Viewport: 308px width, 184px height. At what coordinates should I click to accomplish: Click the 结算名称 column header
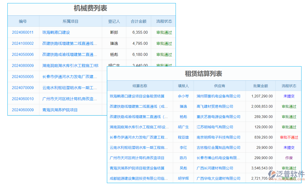[x=140, y=86]
